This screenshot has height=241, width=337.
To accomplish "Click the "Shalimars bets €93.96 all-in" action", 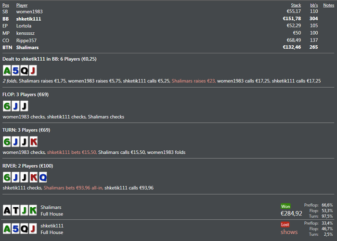I will pyautogui.click(x=73, y=188).
